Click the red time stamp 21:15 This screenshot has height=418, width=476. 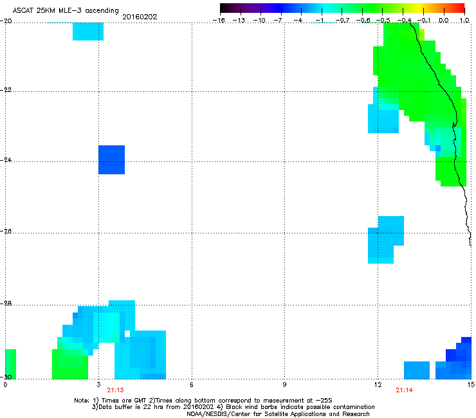point(115,390)
